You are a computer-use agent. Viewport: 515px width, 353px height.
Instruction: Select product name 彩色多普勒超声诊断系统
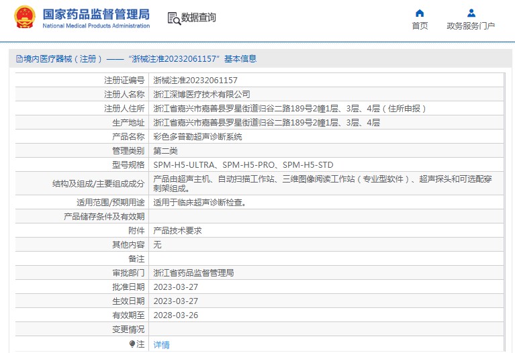click(197, 136)
